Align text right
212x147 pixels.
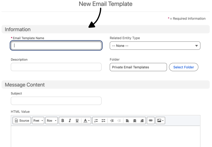pyautogui.click(x=142, y=121)
